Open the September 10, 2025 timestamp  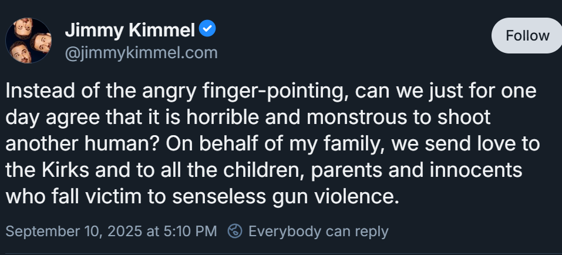111,231
